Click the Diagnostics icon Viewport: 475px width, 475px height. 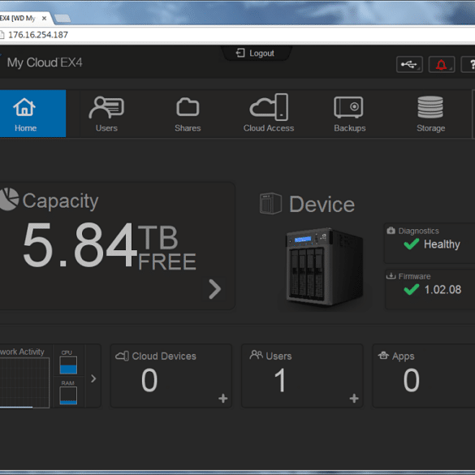[x=391, y=231]
